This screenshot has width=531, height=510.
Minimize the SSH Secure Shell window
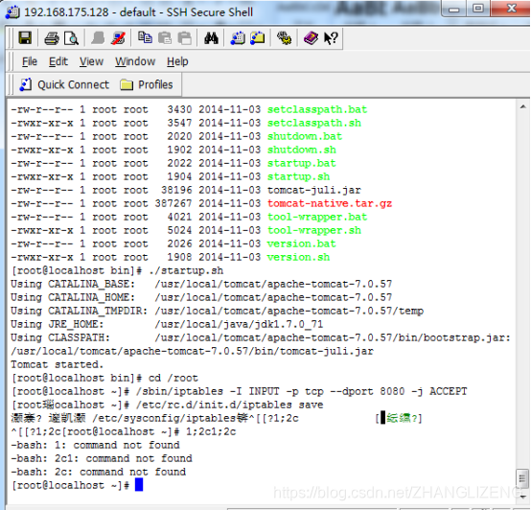click(453, 10)
